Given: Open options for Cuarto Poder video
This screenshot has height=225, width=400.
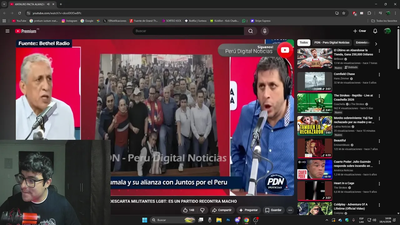Looking at the screenshot, I should 379,162.
